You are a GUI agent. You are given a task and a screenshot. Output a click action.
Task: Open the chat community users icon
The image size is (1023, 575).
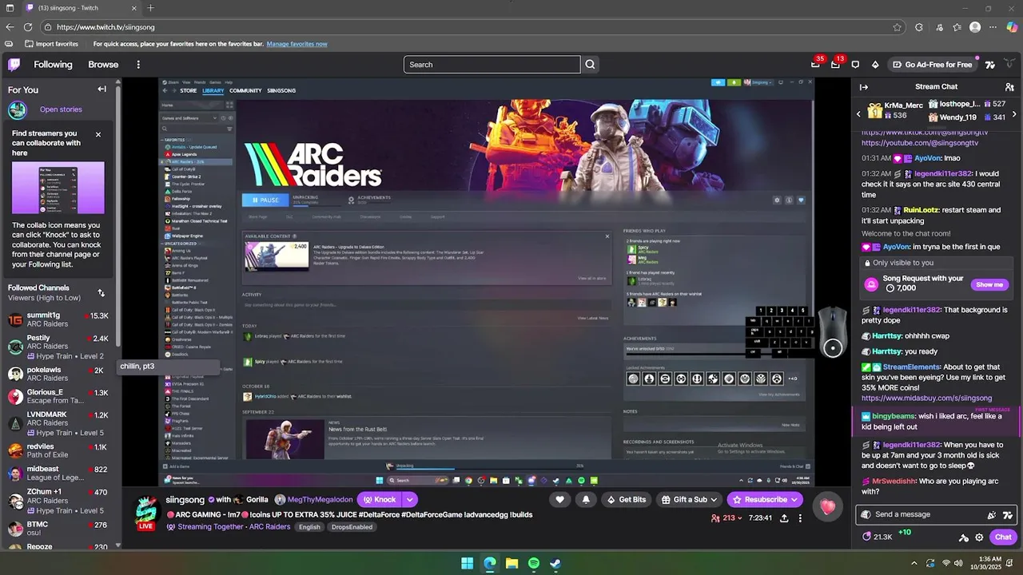point(1009,87)
